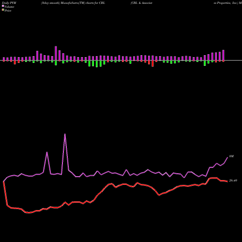This screenshot has height=242, width=242.
Task: Click the '0M' volume end label
Action: [231, 156]
